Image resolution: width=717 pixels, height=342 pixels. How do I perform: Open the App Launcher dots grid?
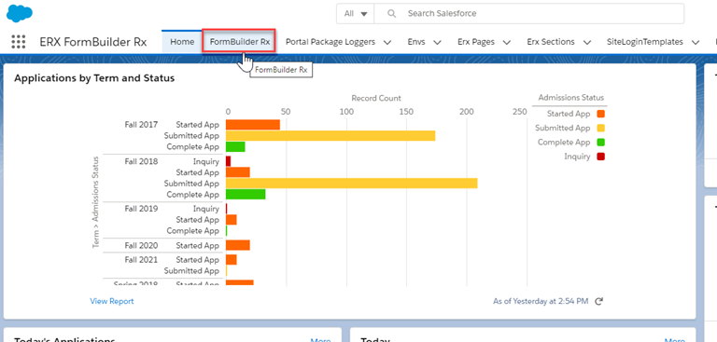19,42
